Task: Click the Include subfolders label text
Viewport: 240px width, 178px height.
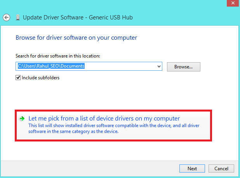Action: pos(41,77)
